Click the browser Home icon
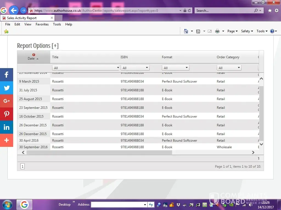The height and width of the screenshot is (210, 281). [x=186, y=31]
